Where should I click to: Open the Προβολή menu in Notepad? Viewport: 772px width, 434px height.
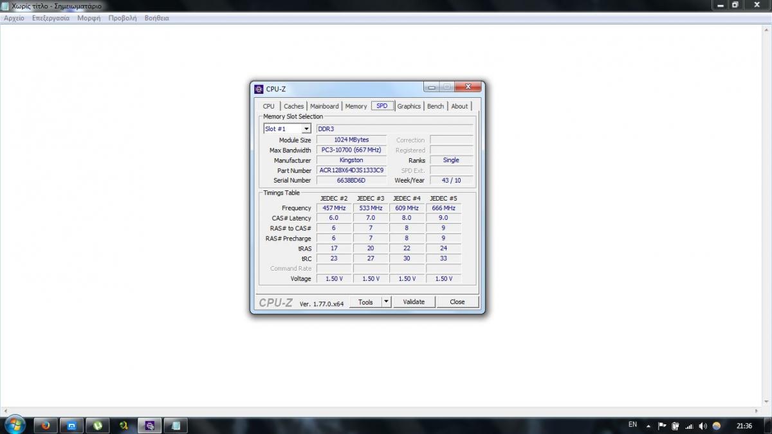(122, 18)
